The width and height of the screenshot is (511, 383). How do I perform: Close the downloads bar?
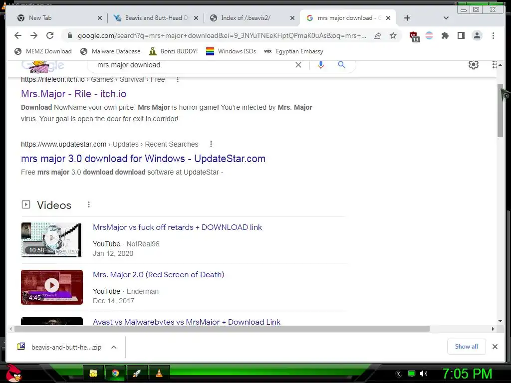495,347
